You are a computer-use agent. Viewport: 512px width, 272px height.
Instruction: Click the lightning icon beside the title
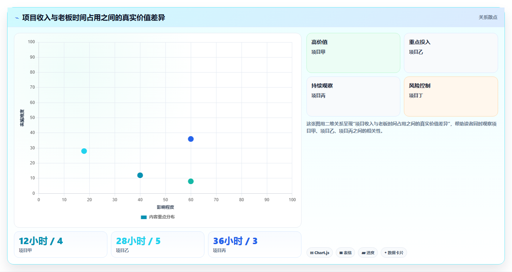[17, 18]
